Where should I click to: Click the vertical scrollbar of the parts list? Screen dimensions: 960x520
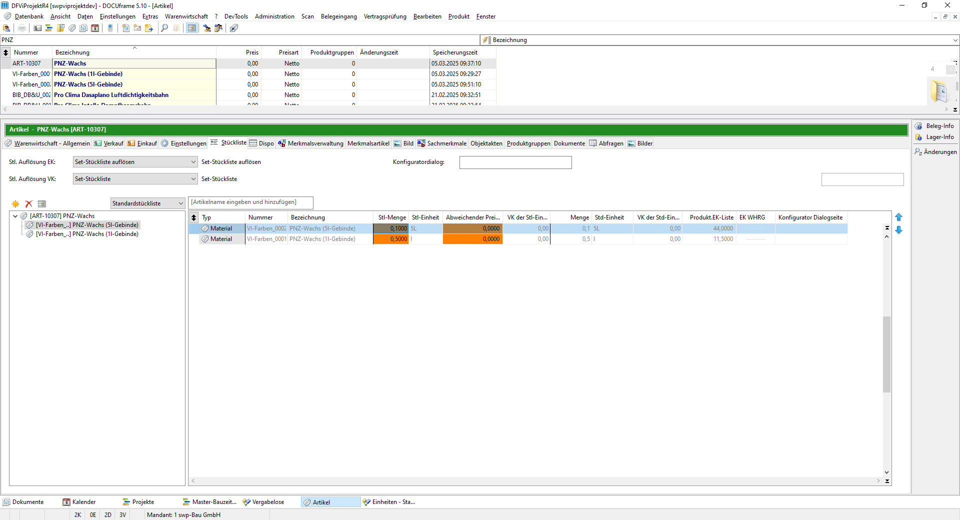887,354
